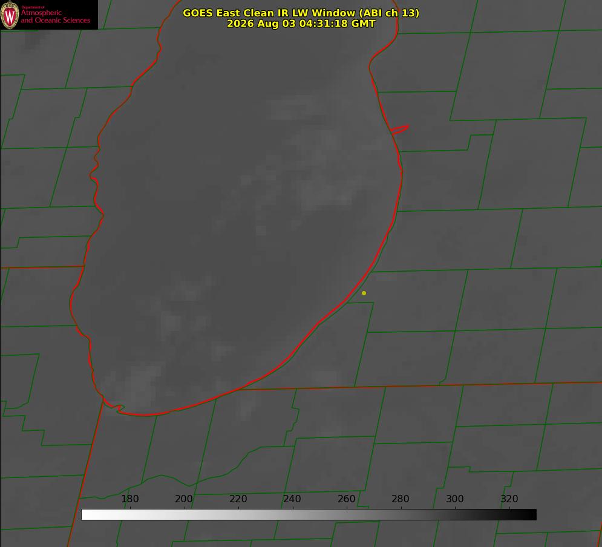Click the 300 label on the colorbar
602x547 pixels.
click(455, 499)
